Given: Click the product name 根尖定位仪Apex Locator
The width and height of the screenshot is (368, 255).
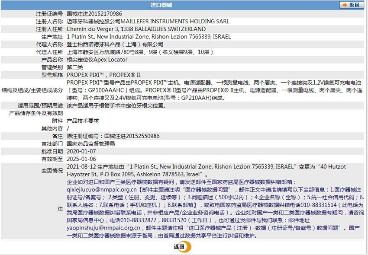Looking at the screenshot, I should tap(97, 60).
